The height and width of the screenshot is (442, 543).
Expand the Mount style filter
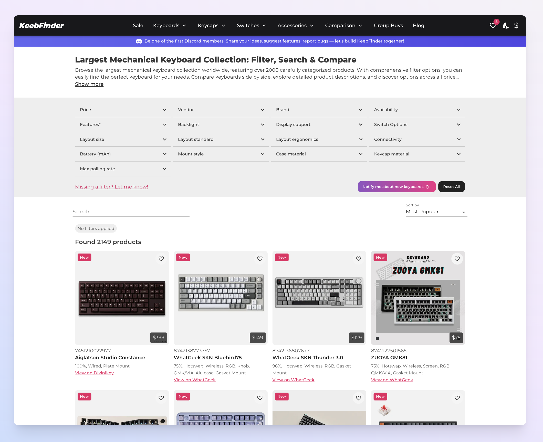[x=221, y=154]
